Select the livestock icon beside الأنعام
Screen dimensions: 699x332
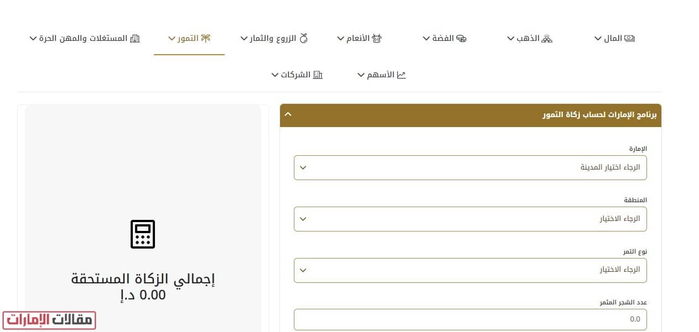[377, 38]
